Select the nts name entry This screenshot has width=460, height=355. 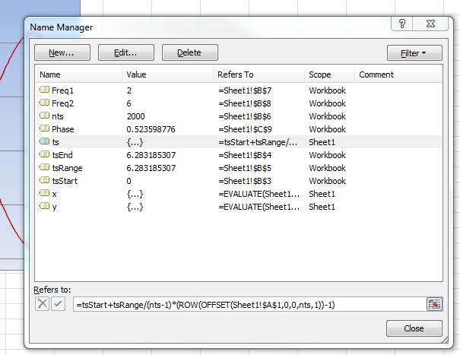coord(59,116)
